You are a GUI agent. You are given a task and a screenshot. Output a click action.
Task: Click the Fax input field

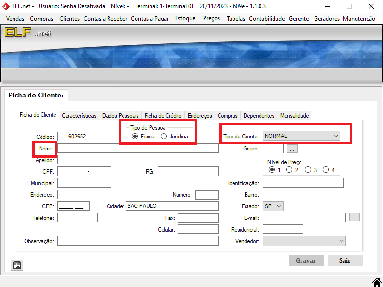tap(198, 218)
